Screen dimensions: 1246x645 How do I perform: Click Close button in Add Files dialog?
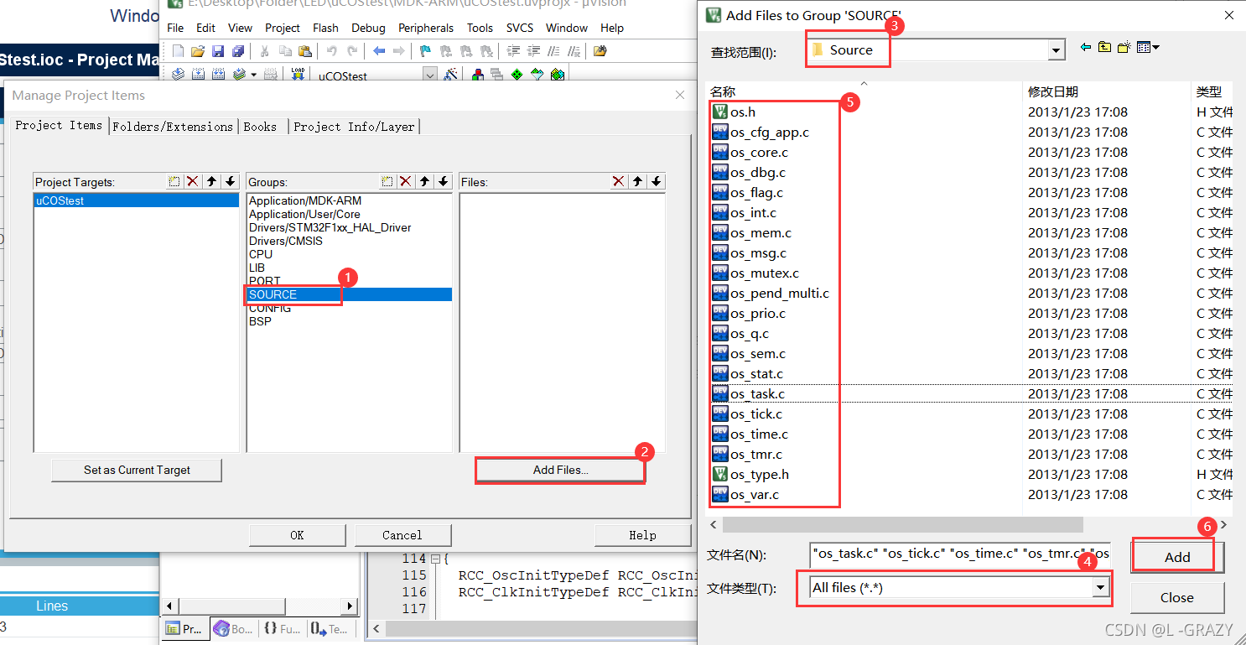[x=1177, y=597]
